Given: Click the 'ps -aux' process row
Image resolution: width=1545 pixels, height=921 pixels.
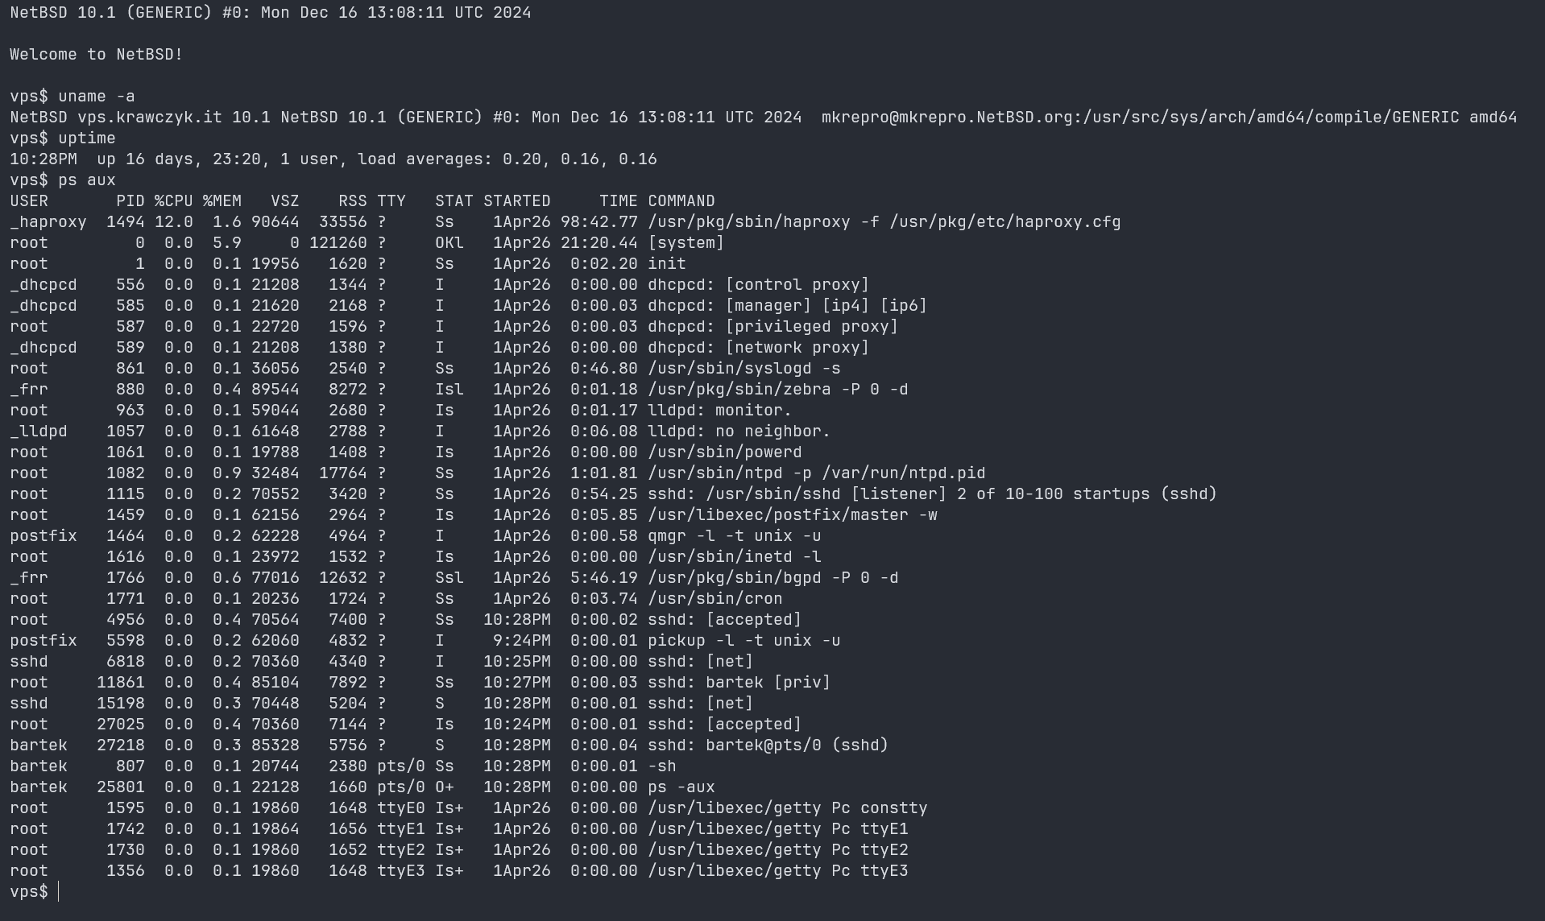Looking at the screenshot, I should pos(681,787).
